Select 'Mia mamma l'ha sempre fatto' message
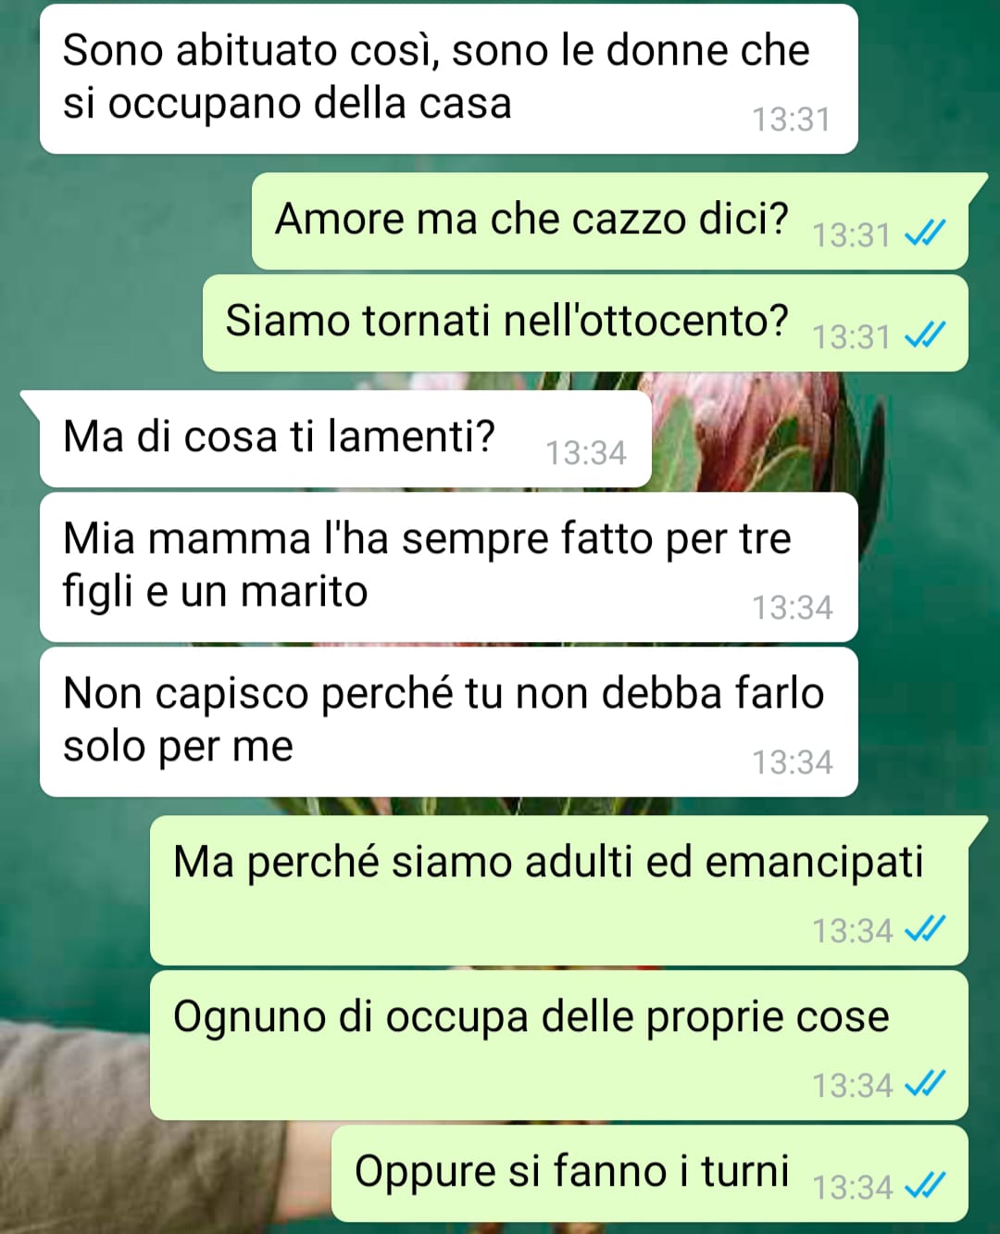1000x1234 pixels. 449,567
